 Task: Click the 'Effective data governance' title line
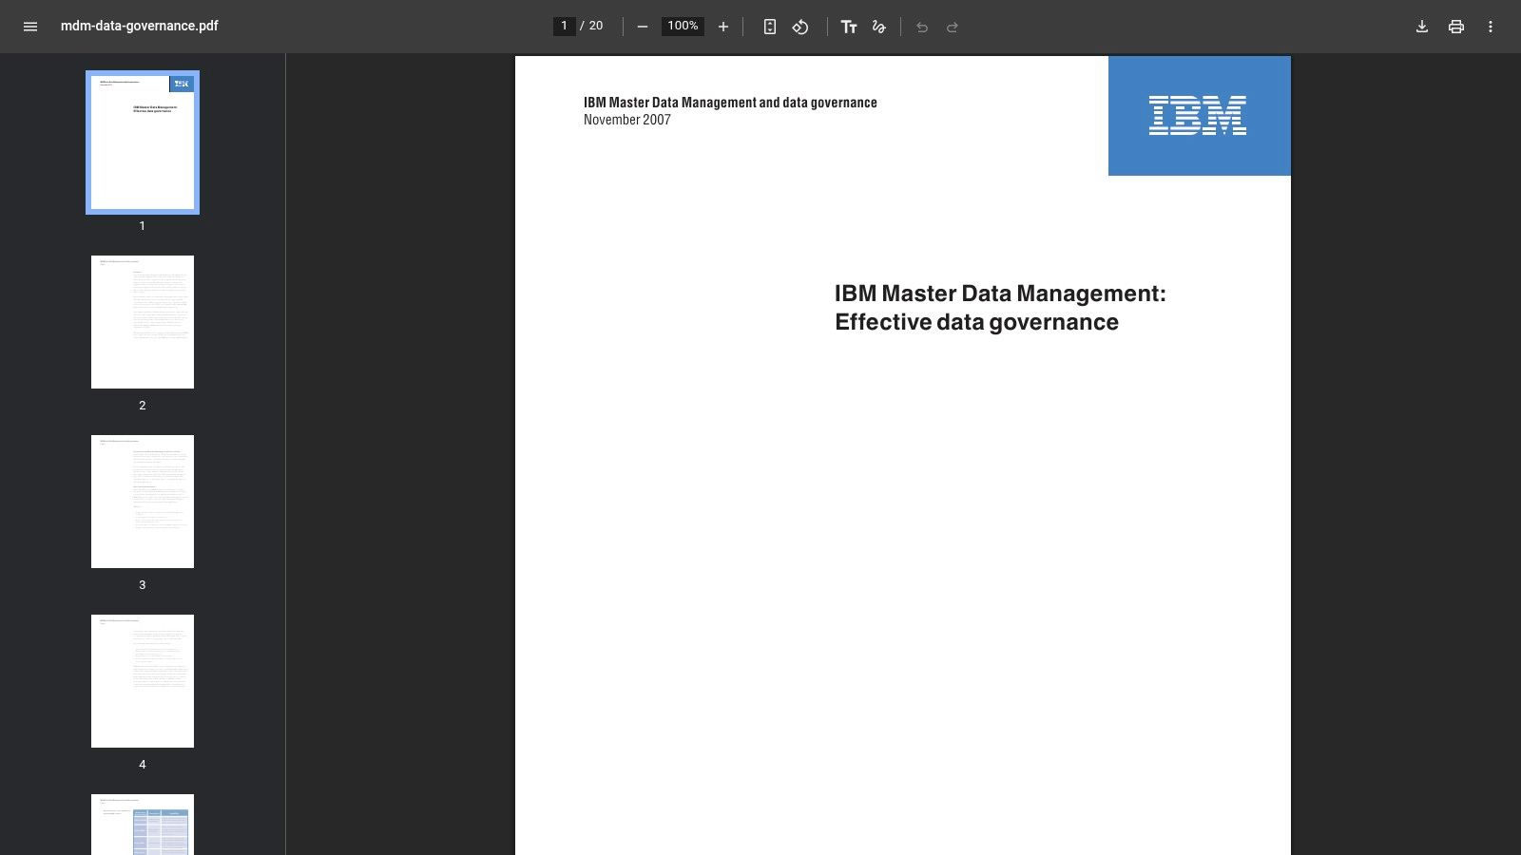point(976,322)
